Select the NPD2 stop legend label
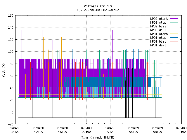Screen dimensions: 187x140 158,22
